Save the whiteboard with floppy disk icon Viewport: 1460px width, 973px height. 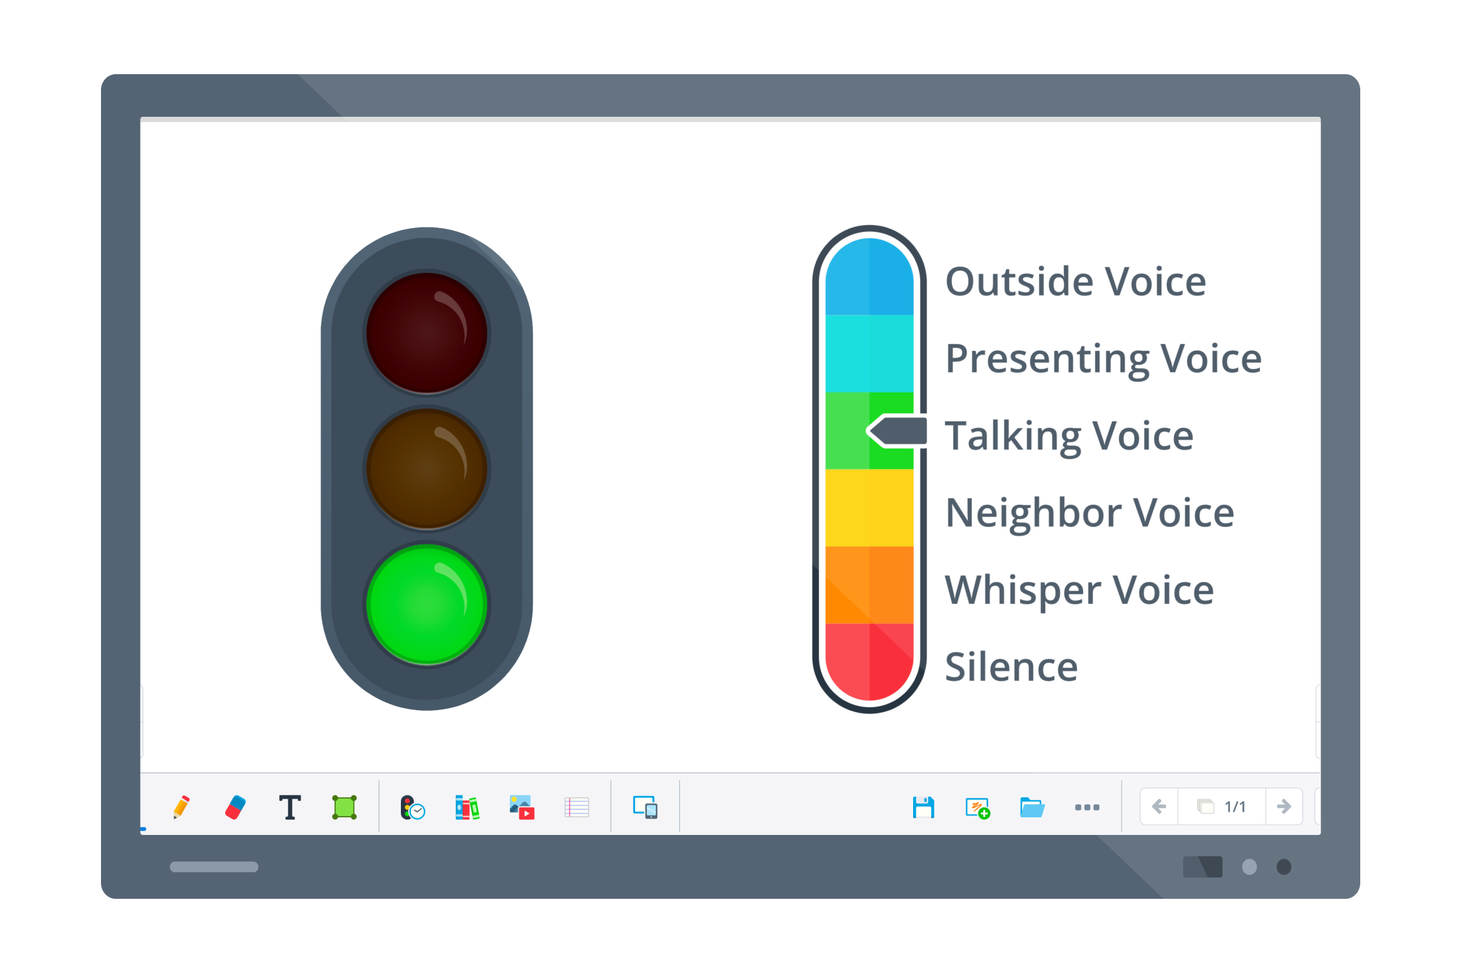[x=923, y=808]
